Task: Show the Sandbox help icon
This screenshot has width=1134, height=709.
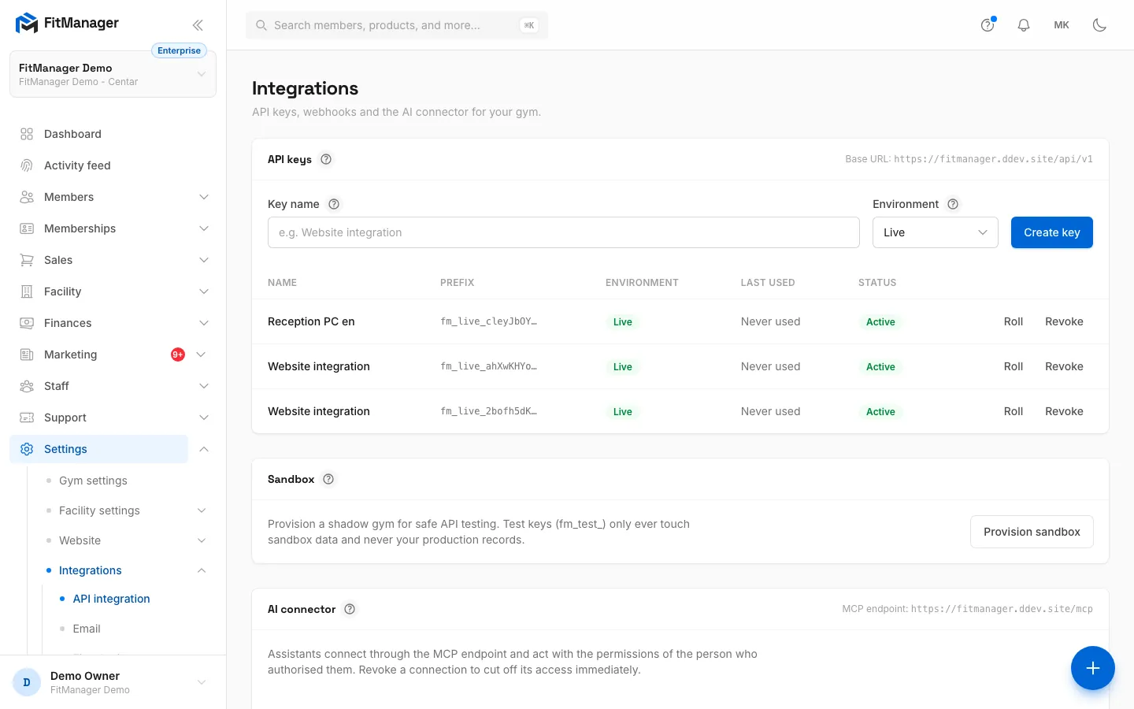Action: pos(328,479)
